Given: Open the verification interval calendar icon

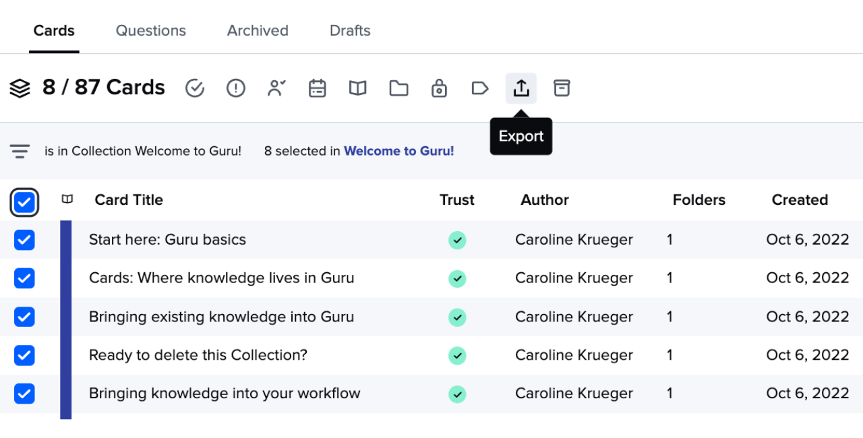Looking at the screenshot, I should [x=318, y=88].
